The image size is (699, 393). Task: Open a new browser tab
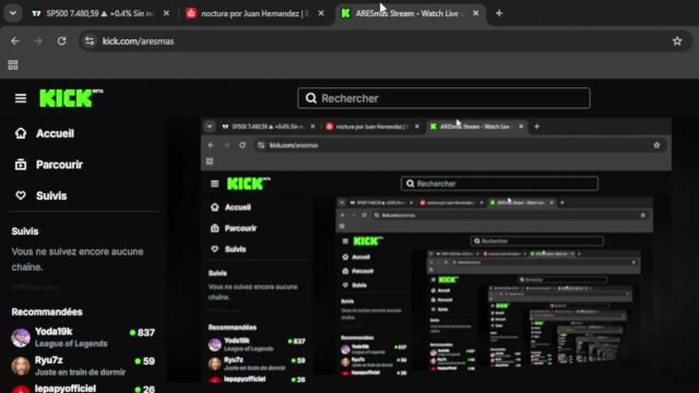[x=499, y=13]
